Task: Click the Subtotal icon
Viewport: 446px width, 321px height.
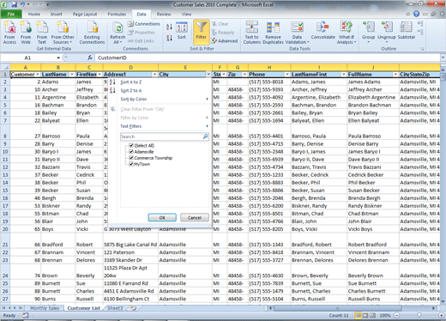Action: coord(407,30)
